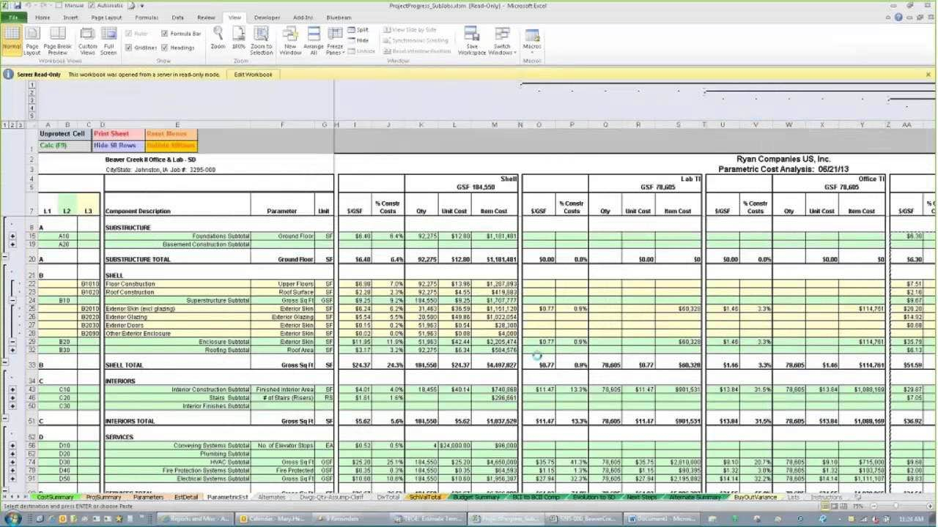Open a New Window with the workbook
This screenshot has width=938, height=527.
pos(289,40)
